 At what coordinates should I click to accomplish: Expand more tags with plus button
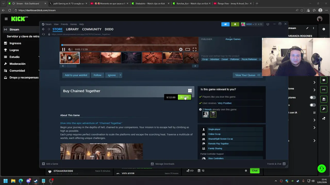[x=260, y=59]
